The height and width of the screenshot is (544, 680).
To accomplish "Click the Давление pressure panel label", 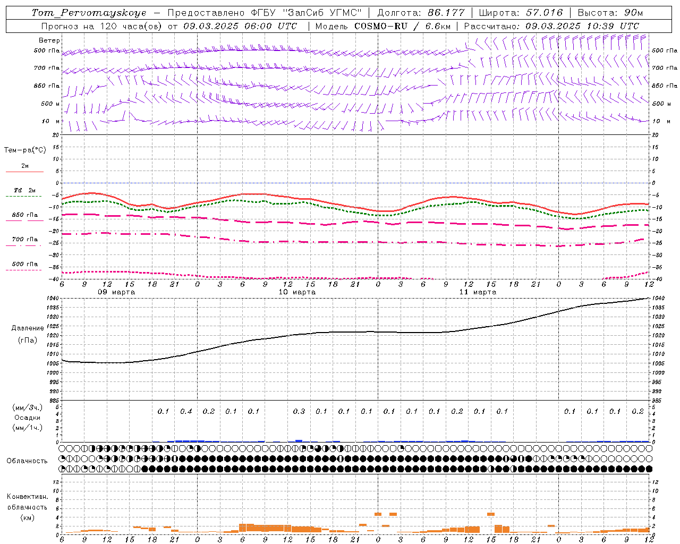I will point(28,328).
